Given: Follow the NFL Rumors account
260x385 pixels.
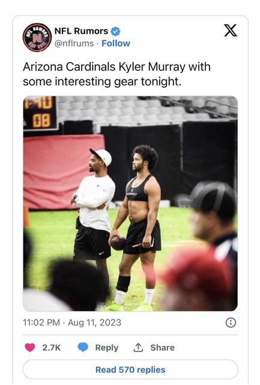Looking at the screenshot, I should point(116,43).
